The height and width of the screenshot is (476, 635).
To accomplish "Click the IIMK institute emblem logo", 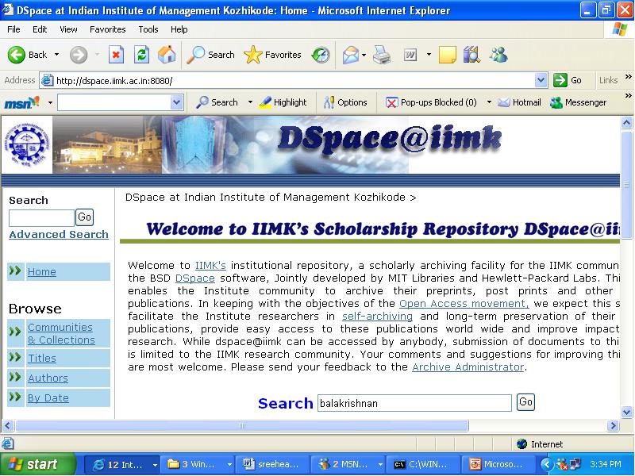I will (28, 144).
